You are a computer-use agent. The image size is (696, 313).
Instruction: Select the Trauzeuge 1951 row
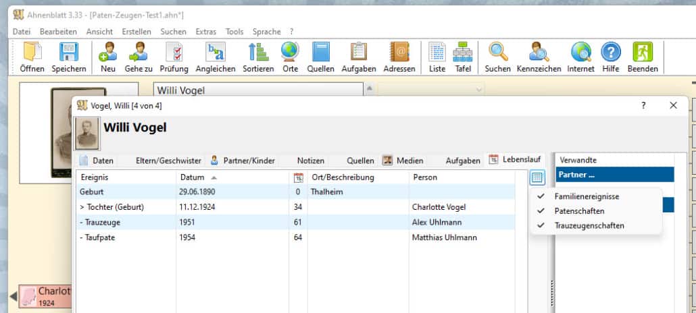pos(295,222)
